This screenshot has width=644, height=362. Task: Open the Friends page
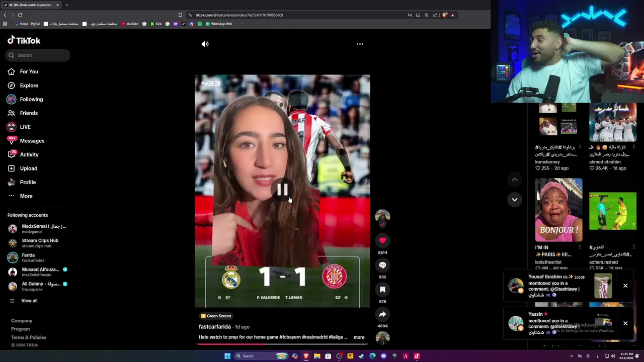click(24, 113)
